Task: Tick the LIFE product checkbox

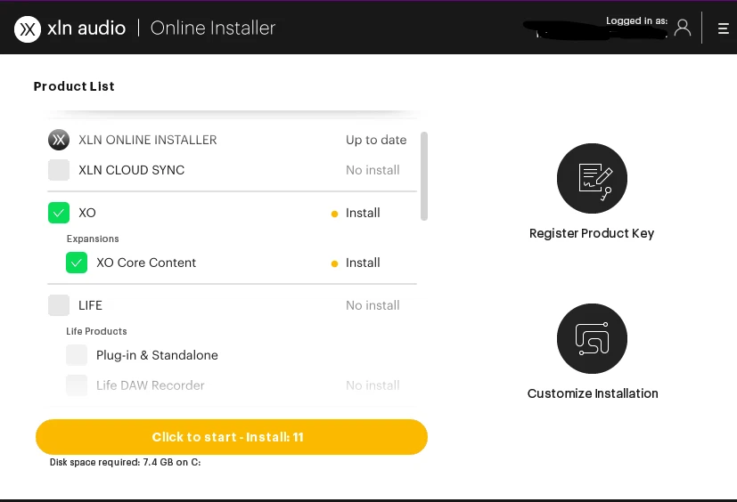Action: [59, 305]
